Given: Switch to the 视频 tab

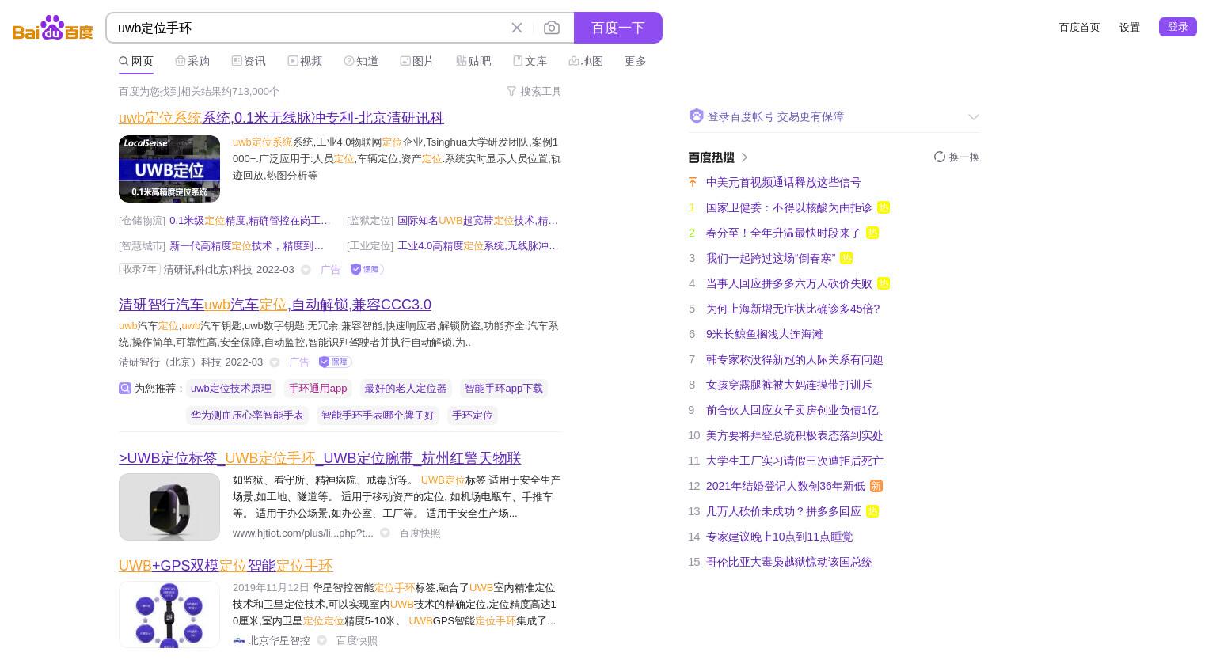Looking at the screenshot, I should coord(305,61).
